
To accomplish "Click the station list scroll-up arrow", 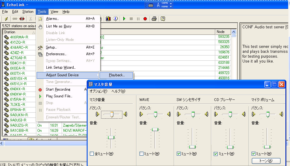I will click(x=234, y=32).
